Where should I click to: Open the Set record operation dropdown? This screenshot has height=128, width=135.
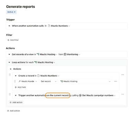(49, 81)
